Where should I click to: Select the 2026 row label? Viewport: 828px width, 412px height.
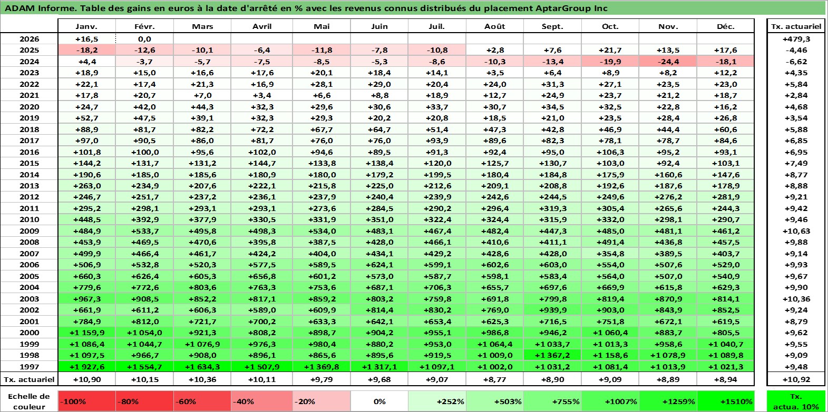(x=30, y=39)
